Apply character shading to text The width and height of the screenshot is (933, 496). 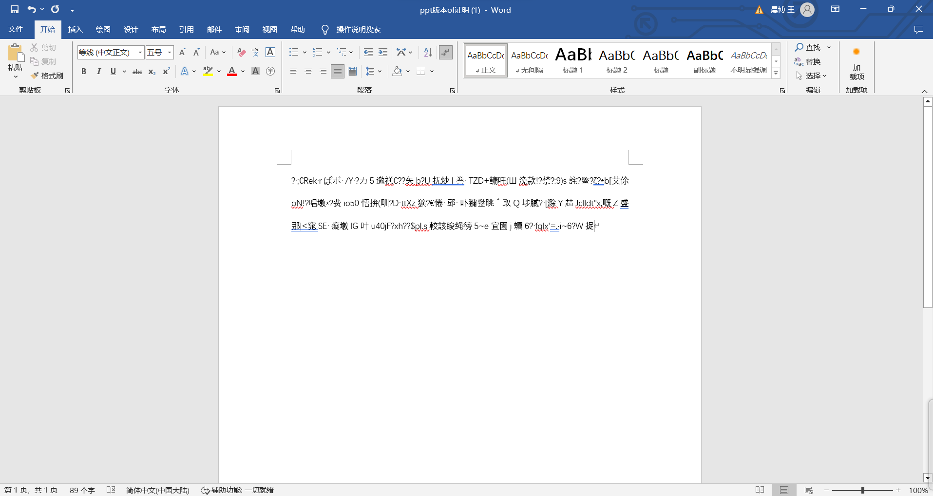click(255, 71)
